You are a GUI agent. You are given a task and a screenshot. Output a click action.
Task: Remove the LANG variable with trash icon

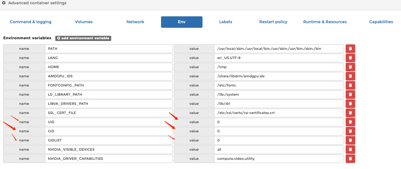[350, 58]
